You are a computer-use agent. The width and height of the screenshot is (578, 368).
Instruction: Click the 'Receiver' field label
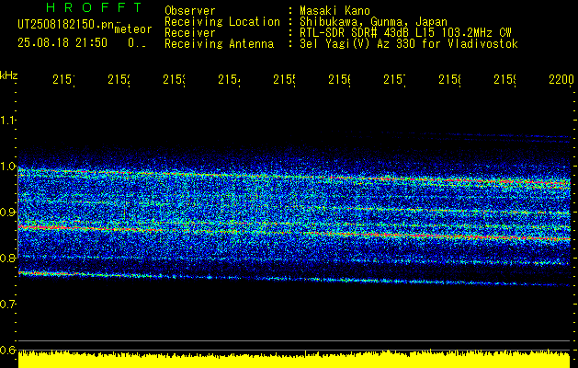[x=190, y=33]
